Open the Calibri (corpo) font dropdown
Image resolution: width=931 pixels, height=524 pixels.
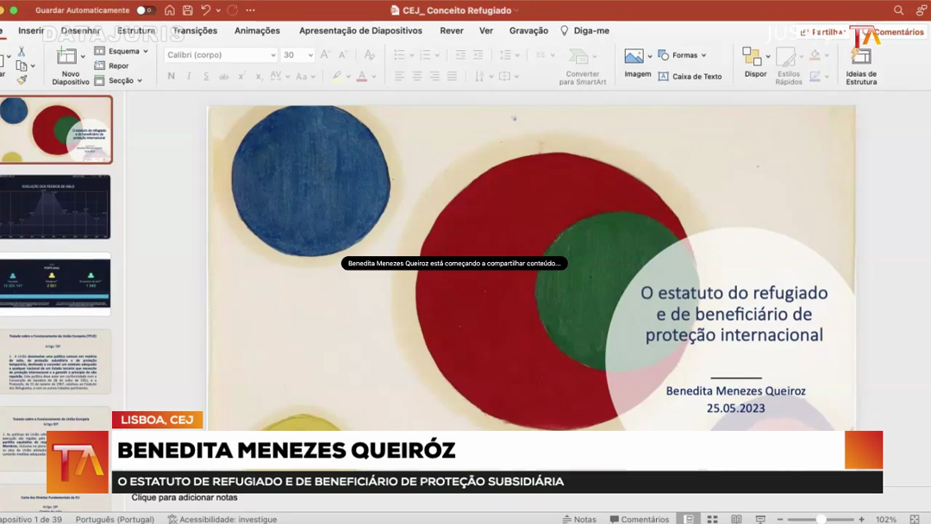tap(273, 55)
